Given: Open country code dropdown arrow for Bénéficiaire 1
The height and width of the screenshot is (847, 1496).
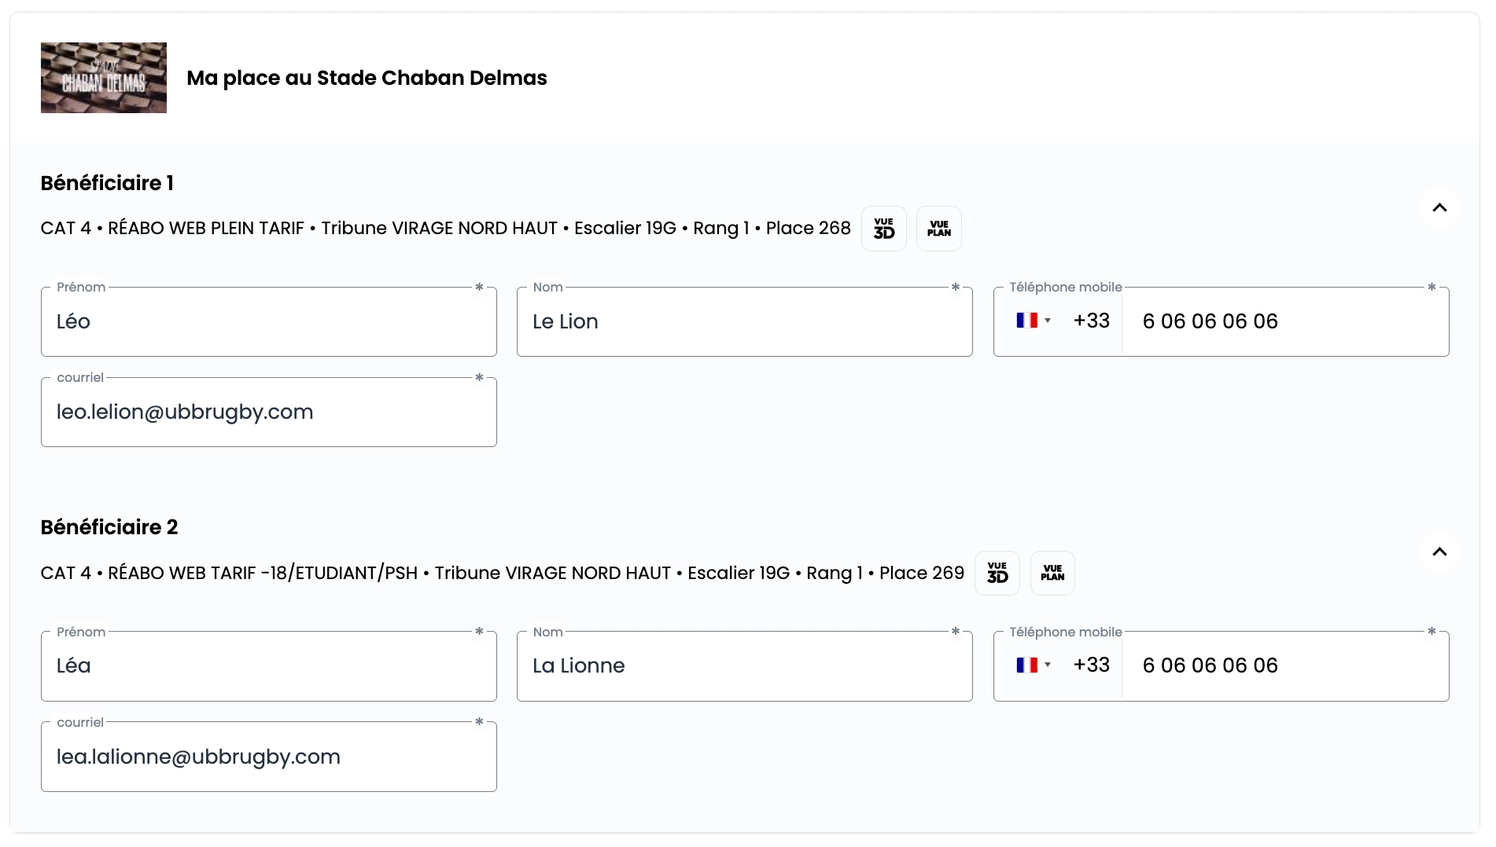Looking at the screenshot, I should 1048,321.
